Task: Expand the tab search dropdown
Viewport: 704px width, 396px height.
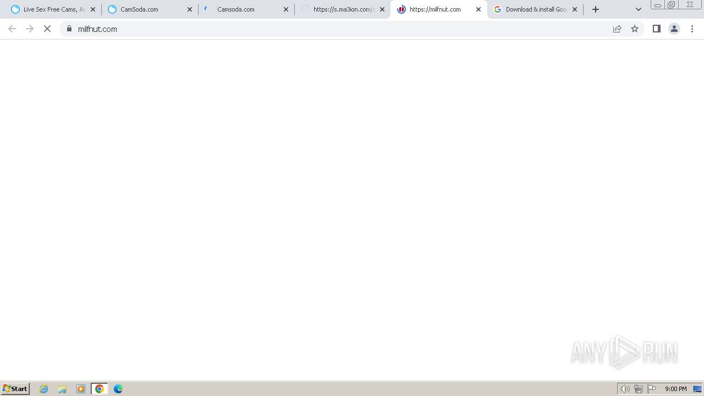Action: [639, 9]
